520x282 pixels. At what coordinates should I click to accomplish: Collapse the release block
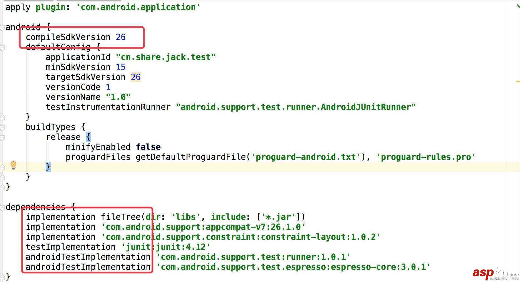2,137
